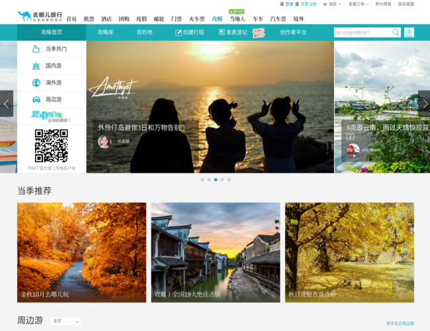Select the 周边游 car icon
Viewport: 430px width, 331px height.
click(x=36, y=99)
